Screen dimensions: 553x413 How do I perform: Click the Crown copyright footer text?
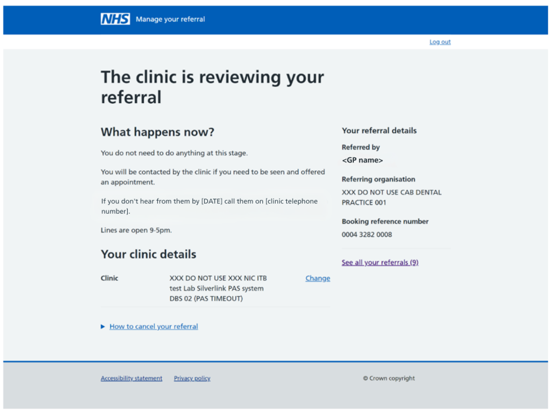pyautogui.click(x=389, y=378)
